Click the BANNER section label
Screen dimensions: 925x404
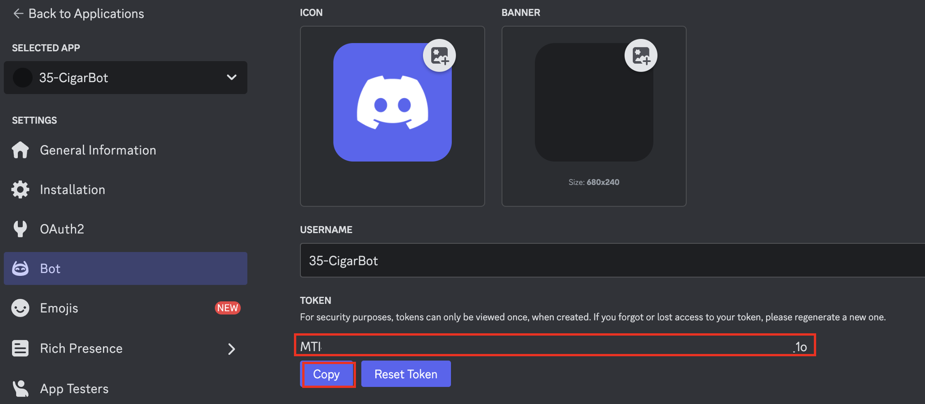point(521,13)
